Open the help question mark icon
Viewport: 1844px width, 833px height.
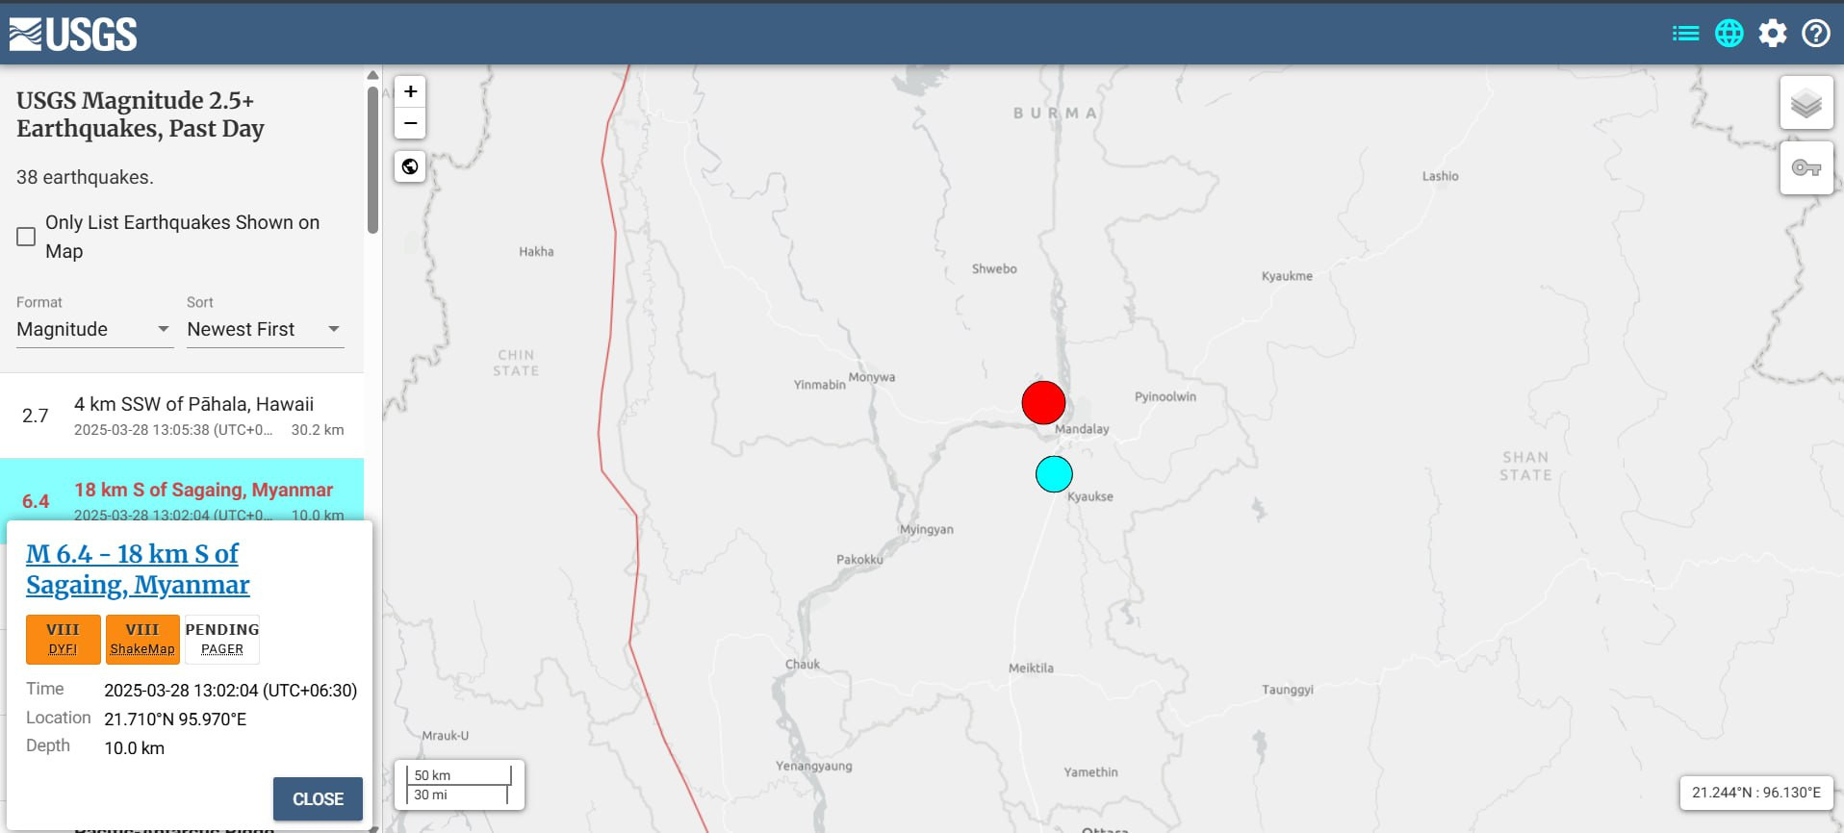pyautogui.click(x=1815, y=34)
